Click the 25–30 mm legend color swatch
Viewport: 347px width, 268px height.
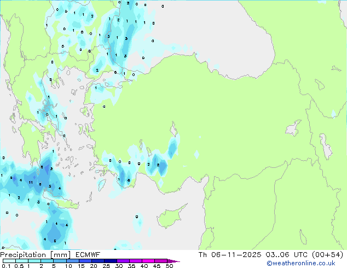pyautogui.click(x=110, y=261)
